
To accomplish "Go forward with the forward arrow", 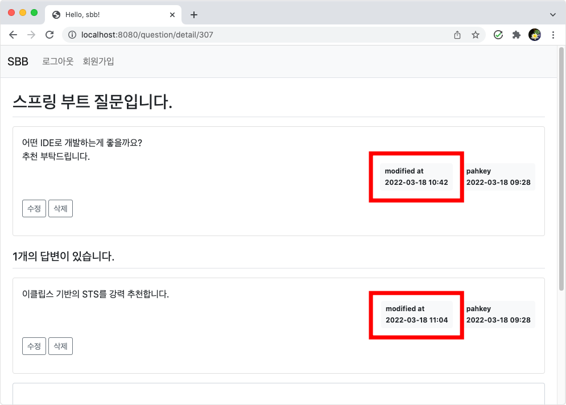I will (31, 35).
